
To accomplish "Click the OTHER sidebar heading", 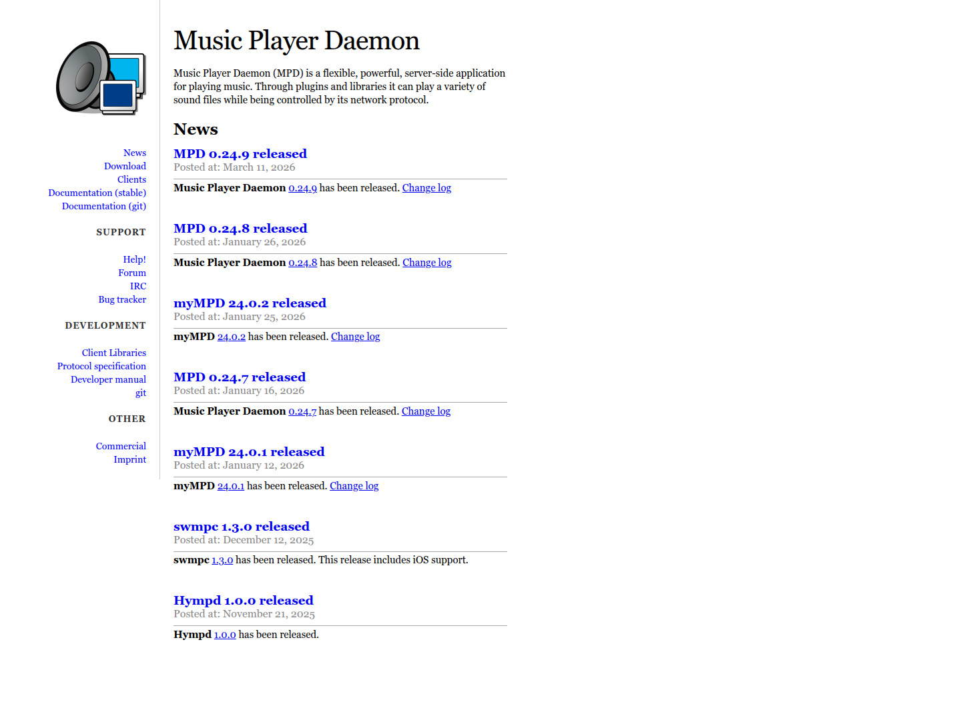I will pos(127,419).
